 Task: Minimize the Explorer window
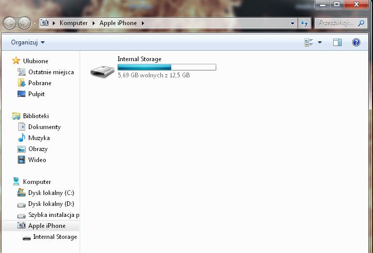pos(322,4)
